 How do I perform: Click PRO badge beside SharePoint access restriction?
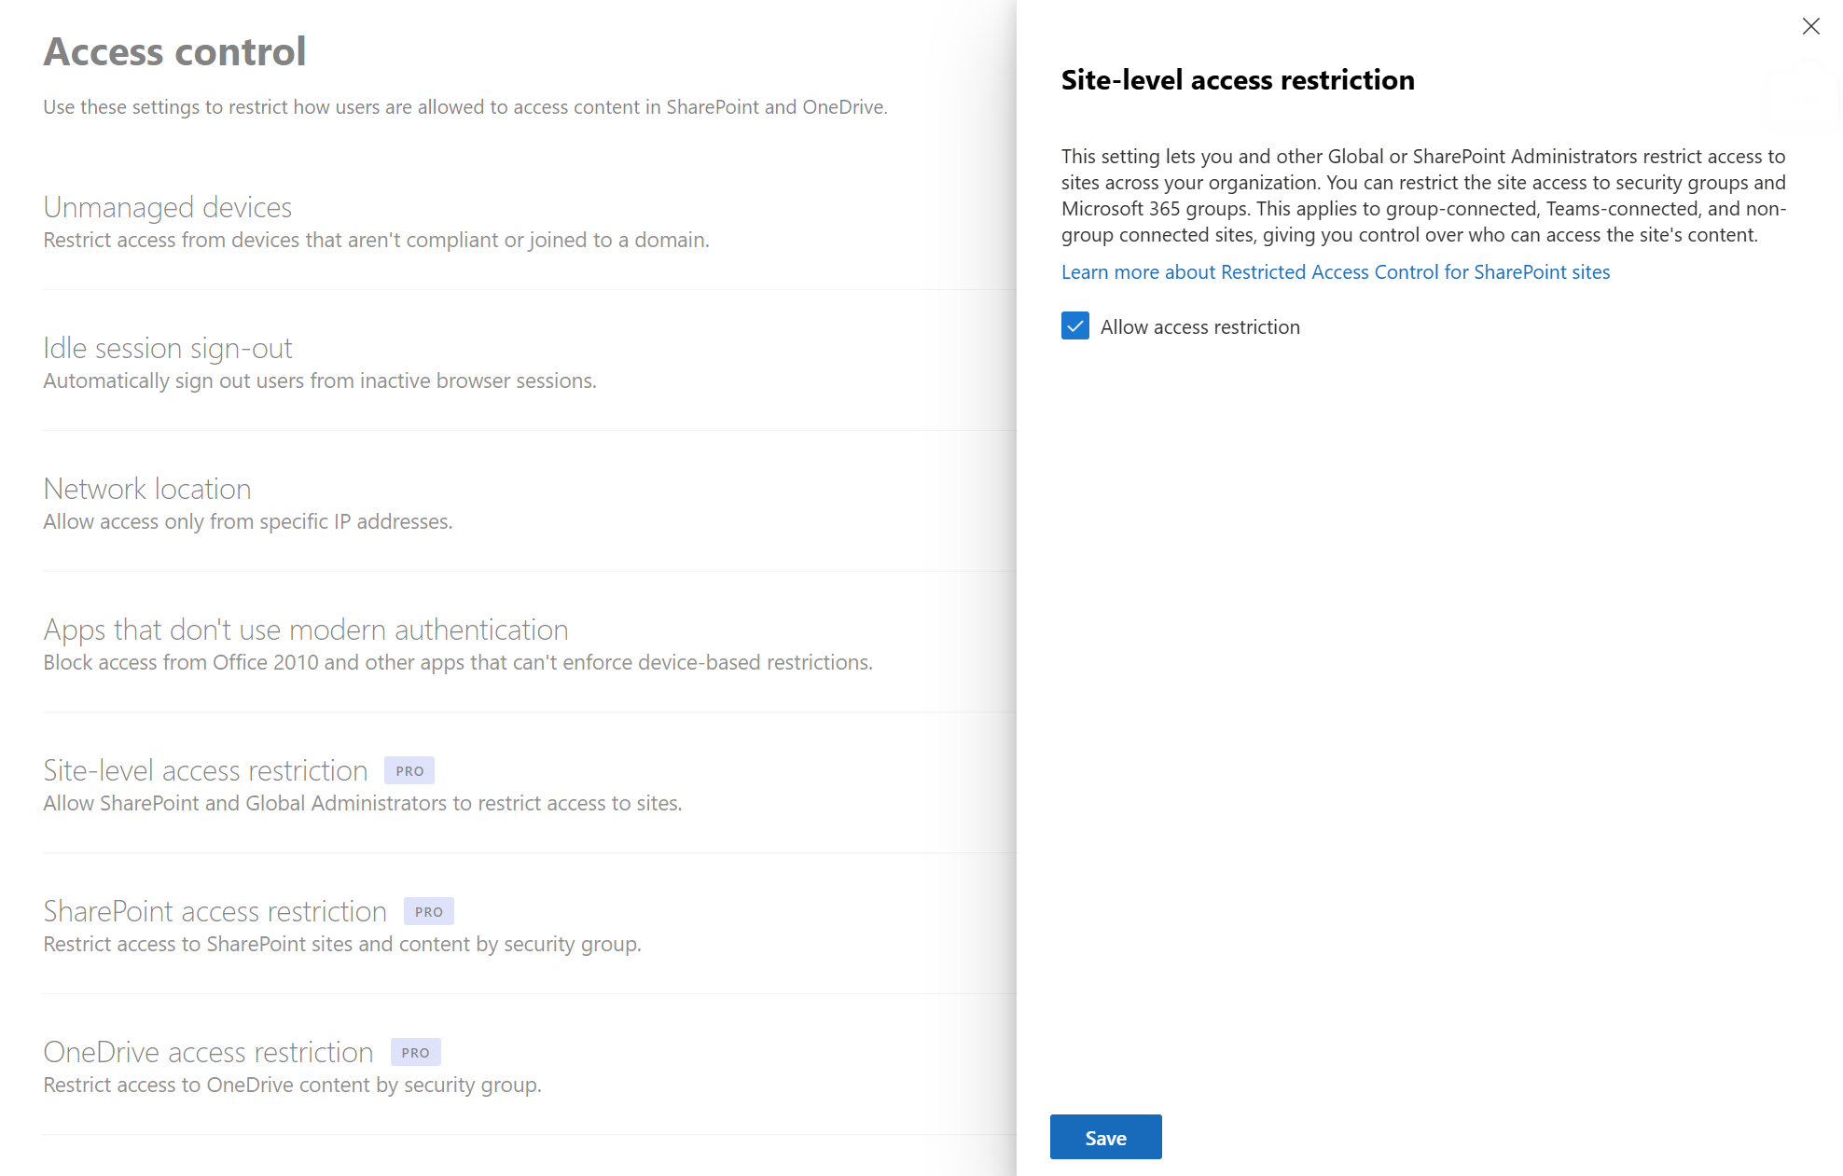[x=429, y=912]
